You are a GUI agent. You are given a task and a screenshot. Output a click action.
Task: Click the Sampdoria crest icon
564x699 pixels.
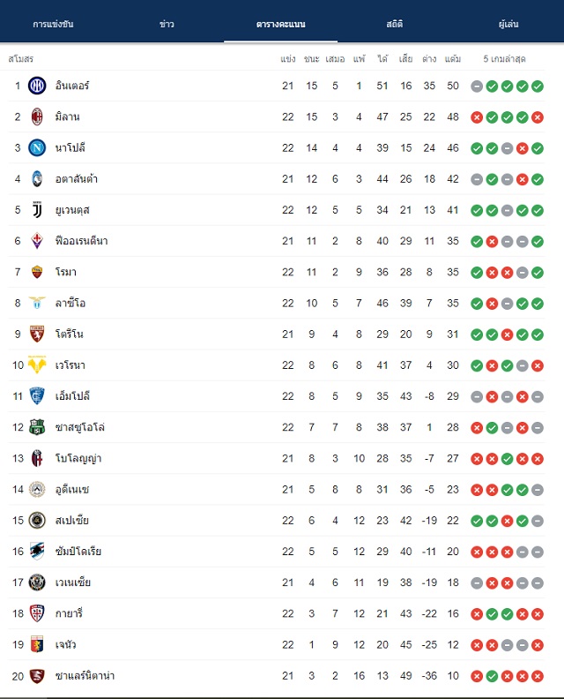[37, 552]
